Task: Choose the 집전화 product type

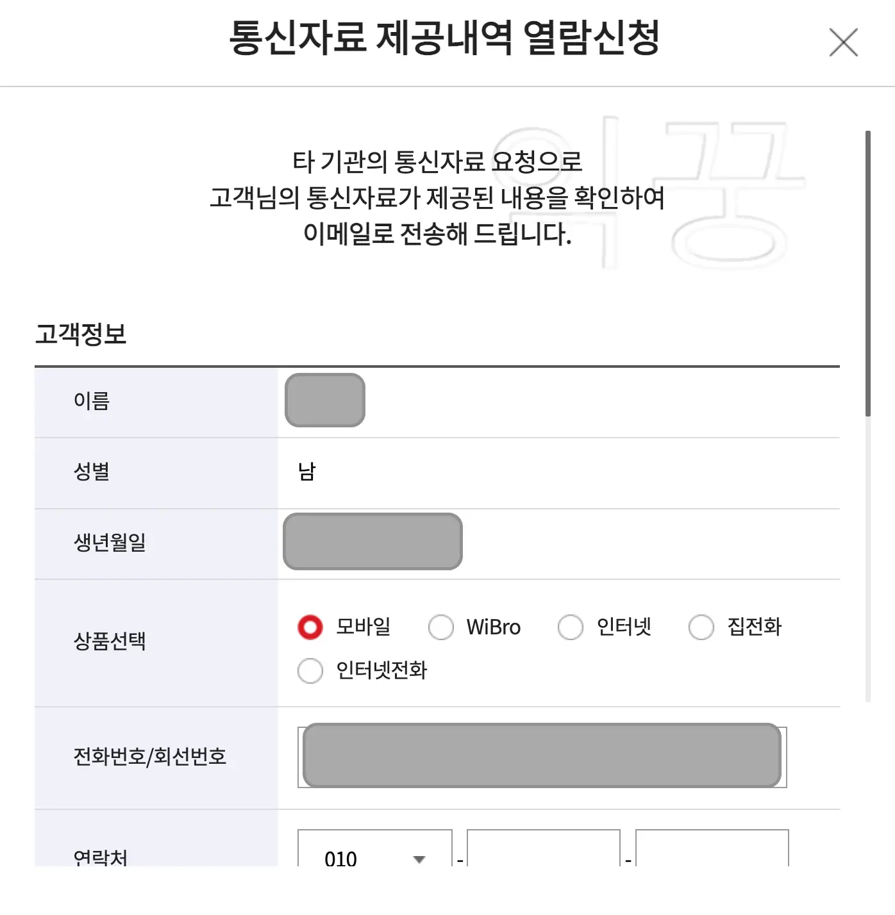Action: (x=701, y=627)
